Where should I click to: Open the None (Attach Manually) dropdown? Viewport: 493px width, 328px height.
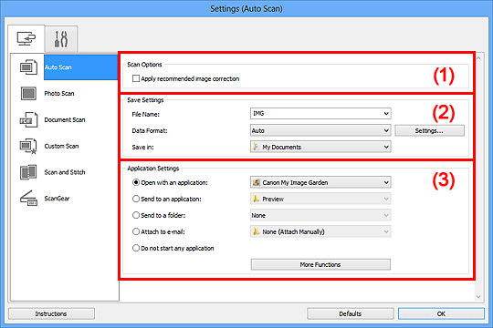[320, 231]
